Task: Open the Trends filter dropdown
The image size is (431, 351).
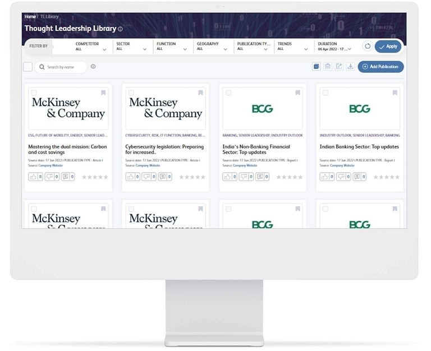Action: (x=293, y=46)
